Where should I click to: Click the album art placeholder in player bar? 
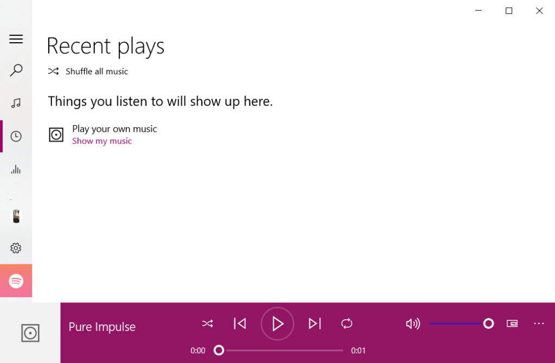[x=30, y=333]
